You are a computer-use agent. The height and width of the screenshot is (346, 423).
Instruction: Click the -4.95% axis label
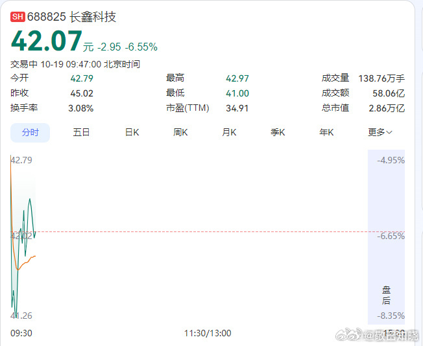391,160
